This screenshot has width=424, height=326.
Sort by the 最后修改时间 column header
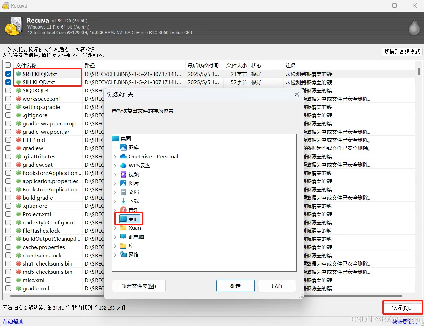pyautogui.click(x=204, y=65)
